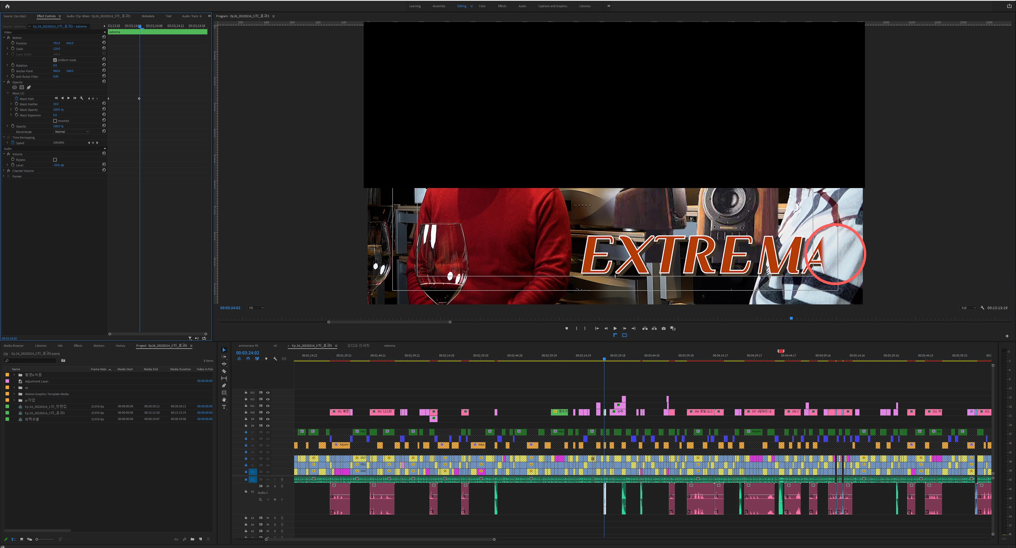Click the Lift button in Program monitor
1016x548 pixels.
coord(645,328)
